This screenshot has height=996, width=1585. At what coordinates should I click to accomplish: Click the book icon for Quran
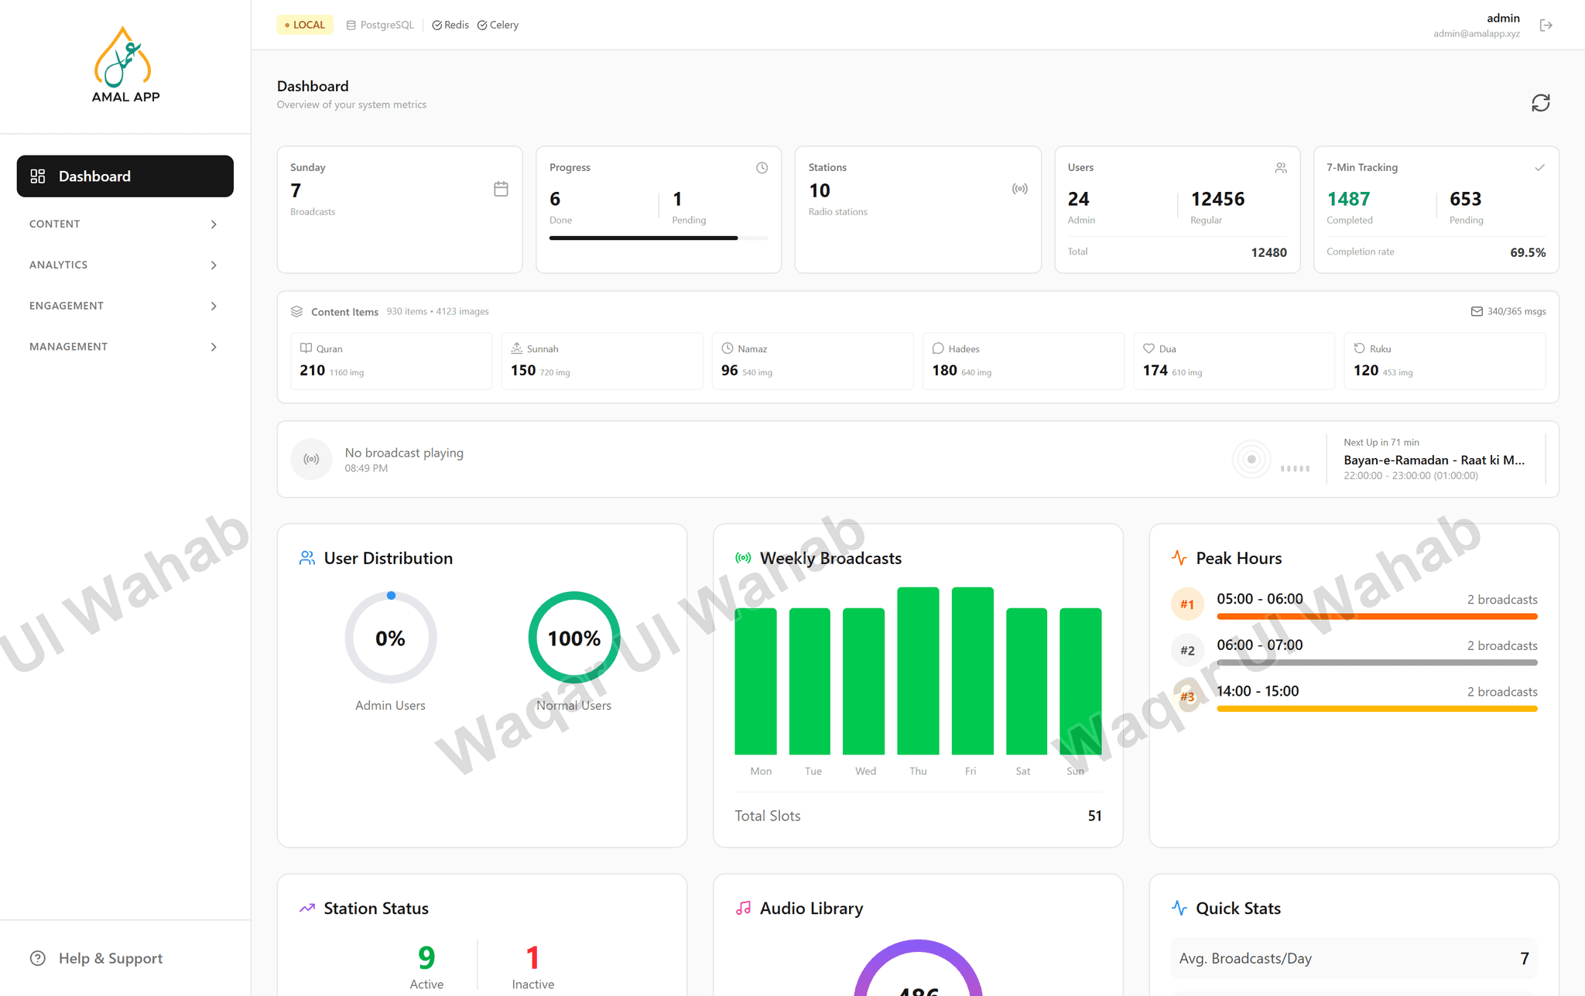click(306, 348)
